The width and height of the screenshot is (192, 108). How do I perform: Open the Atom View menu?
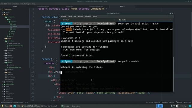coord(10,4)
